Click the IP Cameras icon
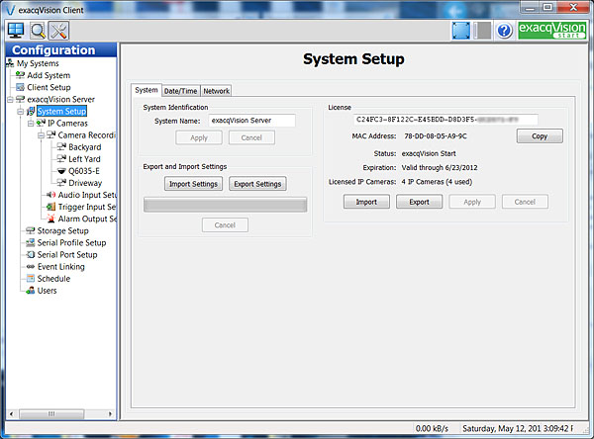594x439 pixels. (x=41, y=123)
